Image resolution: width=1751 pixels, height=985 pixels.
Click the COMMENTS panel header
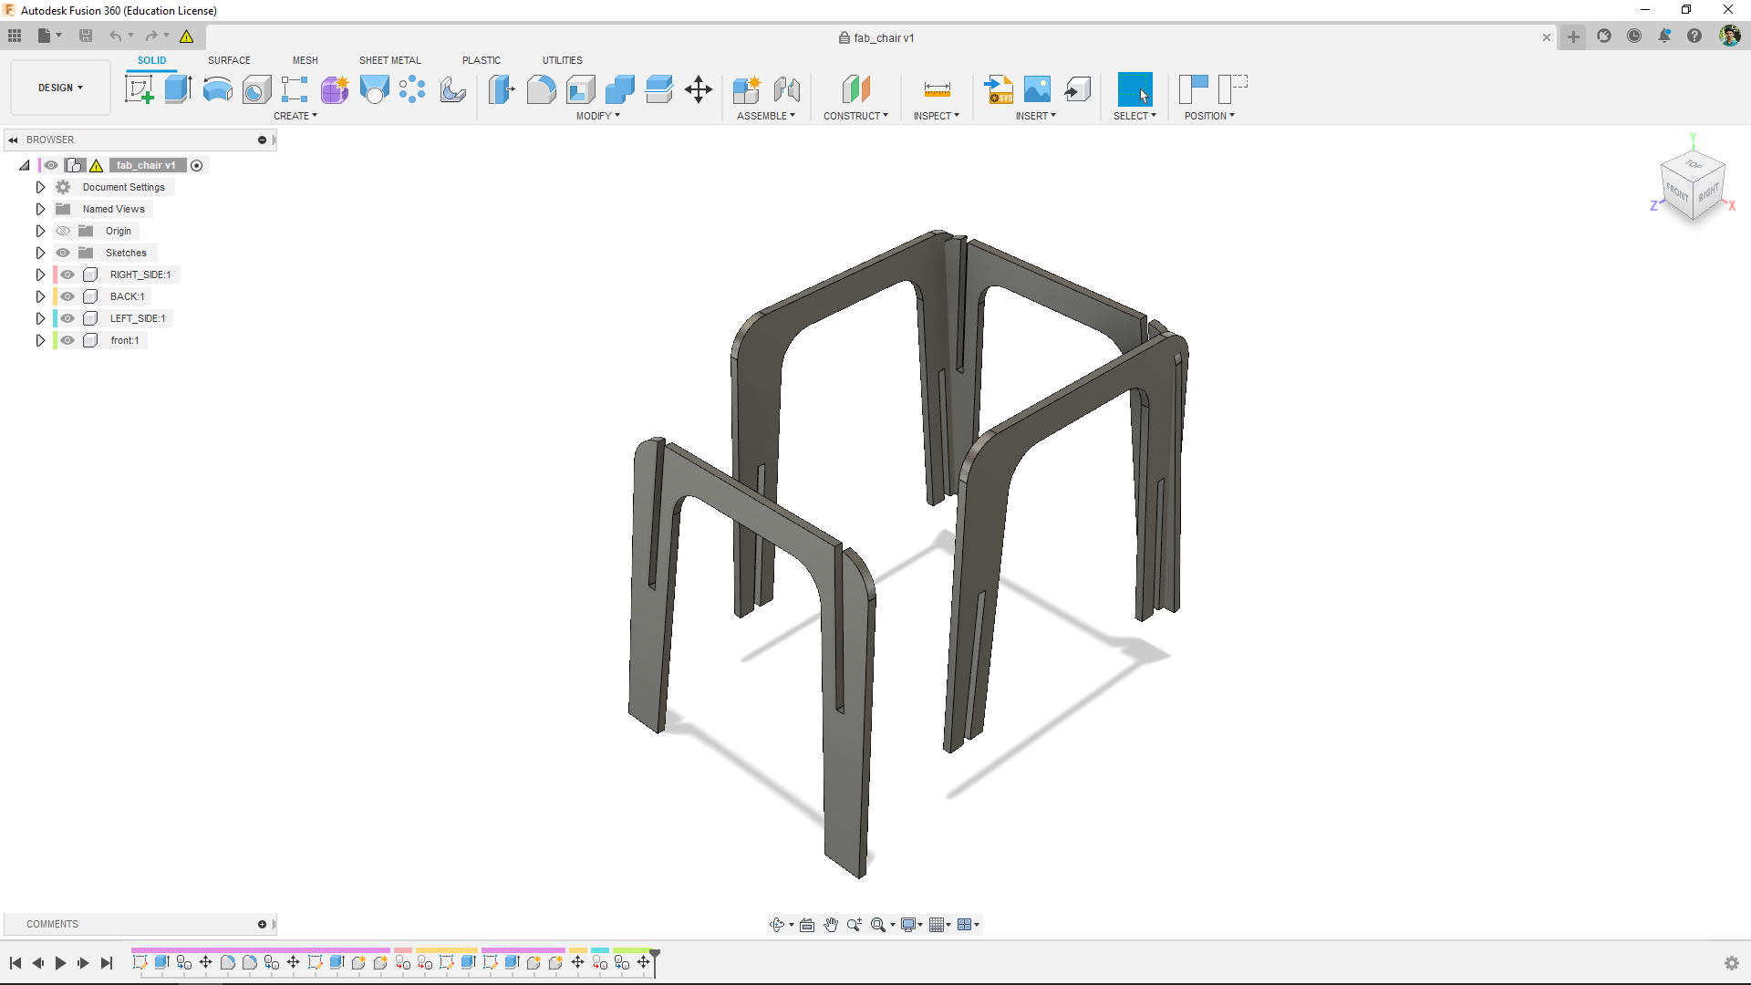(x=139, y=924)
